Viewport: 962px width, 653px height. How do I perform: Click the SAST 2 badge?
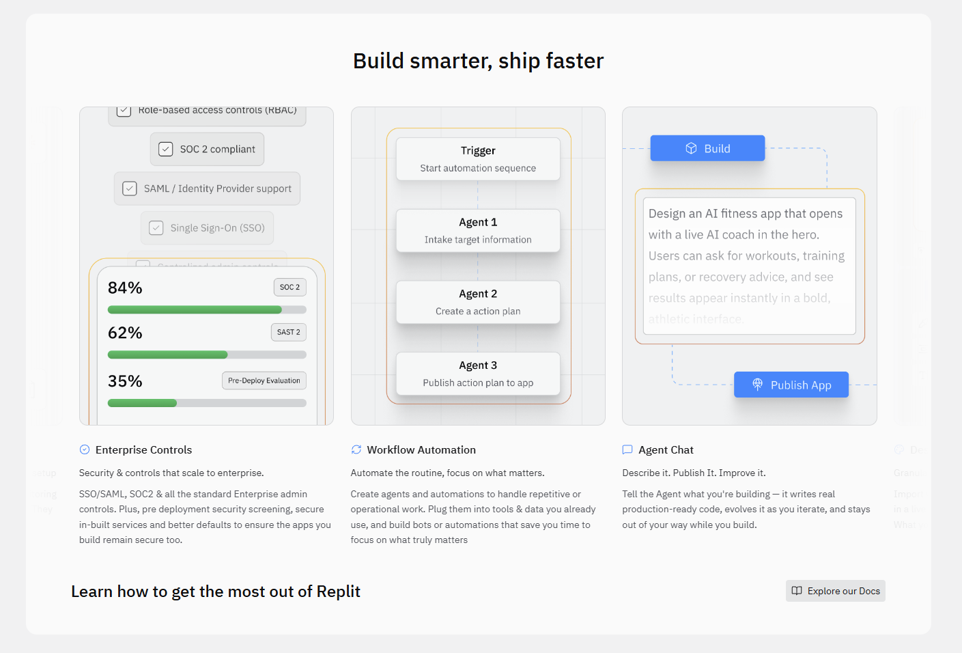[289, 332]
